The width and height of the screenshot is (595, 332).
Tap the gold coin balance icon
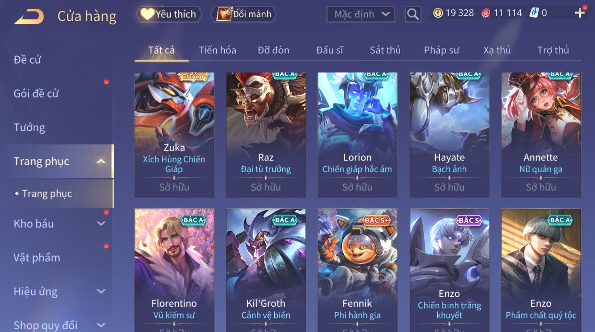pyautogui.click(x=438, y=13)
